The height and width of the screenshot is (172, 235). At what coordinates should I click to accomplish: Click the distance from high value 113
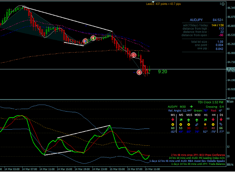(x=221, y=29)
